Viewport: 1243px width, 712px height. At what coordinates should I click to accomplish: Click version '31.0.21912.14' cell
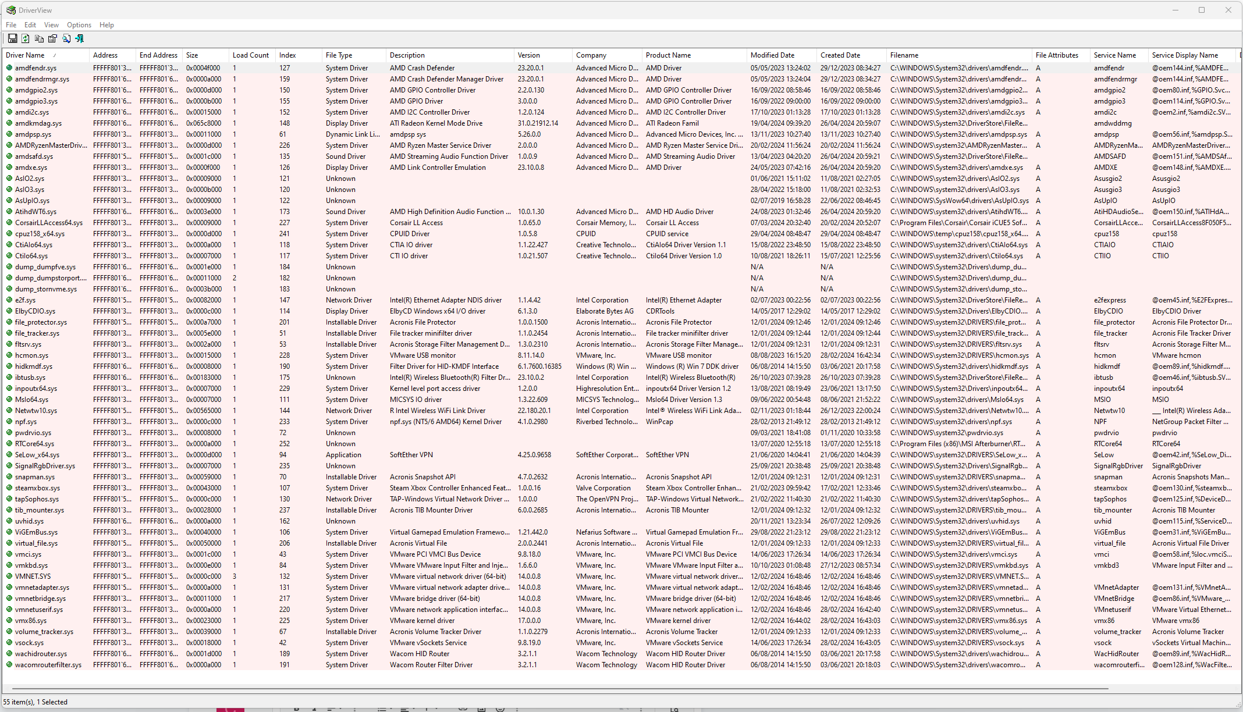(538, 123)
